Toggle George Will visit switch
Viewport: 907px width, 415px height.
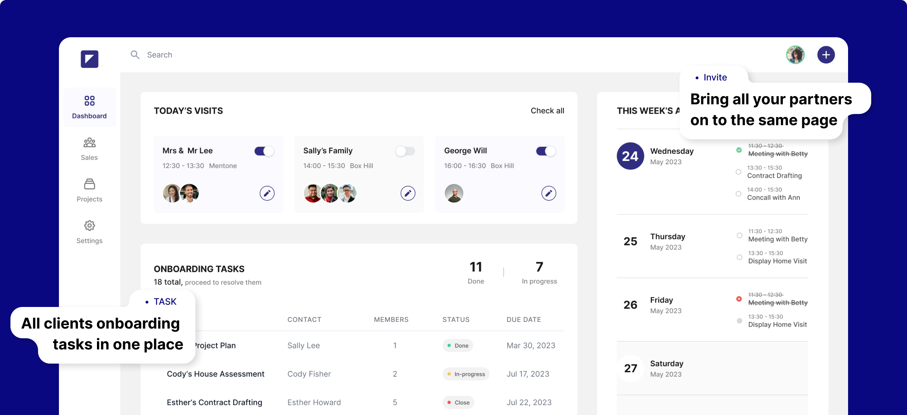pos(546,151)
